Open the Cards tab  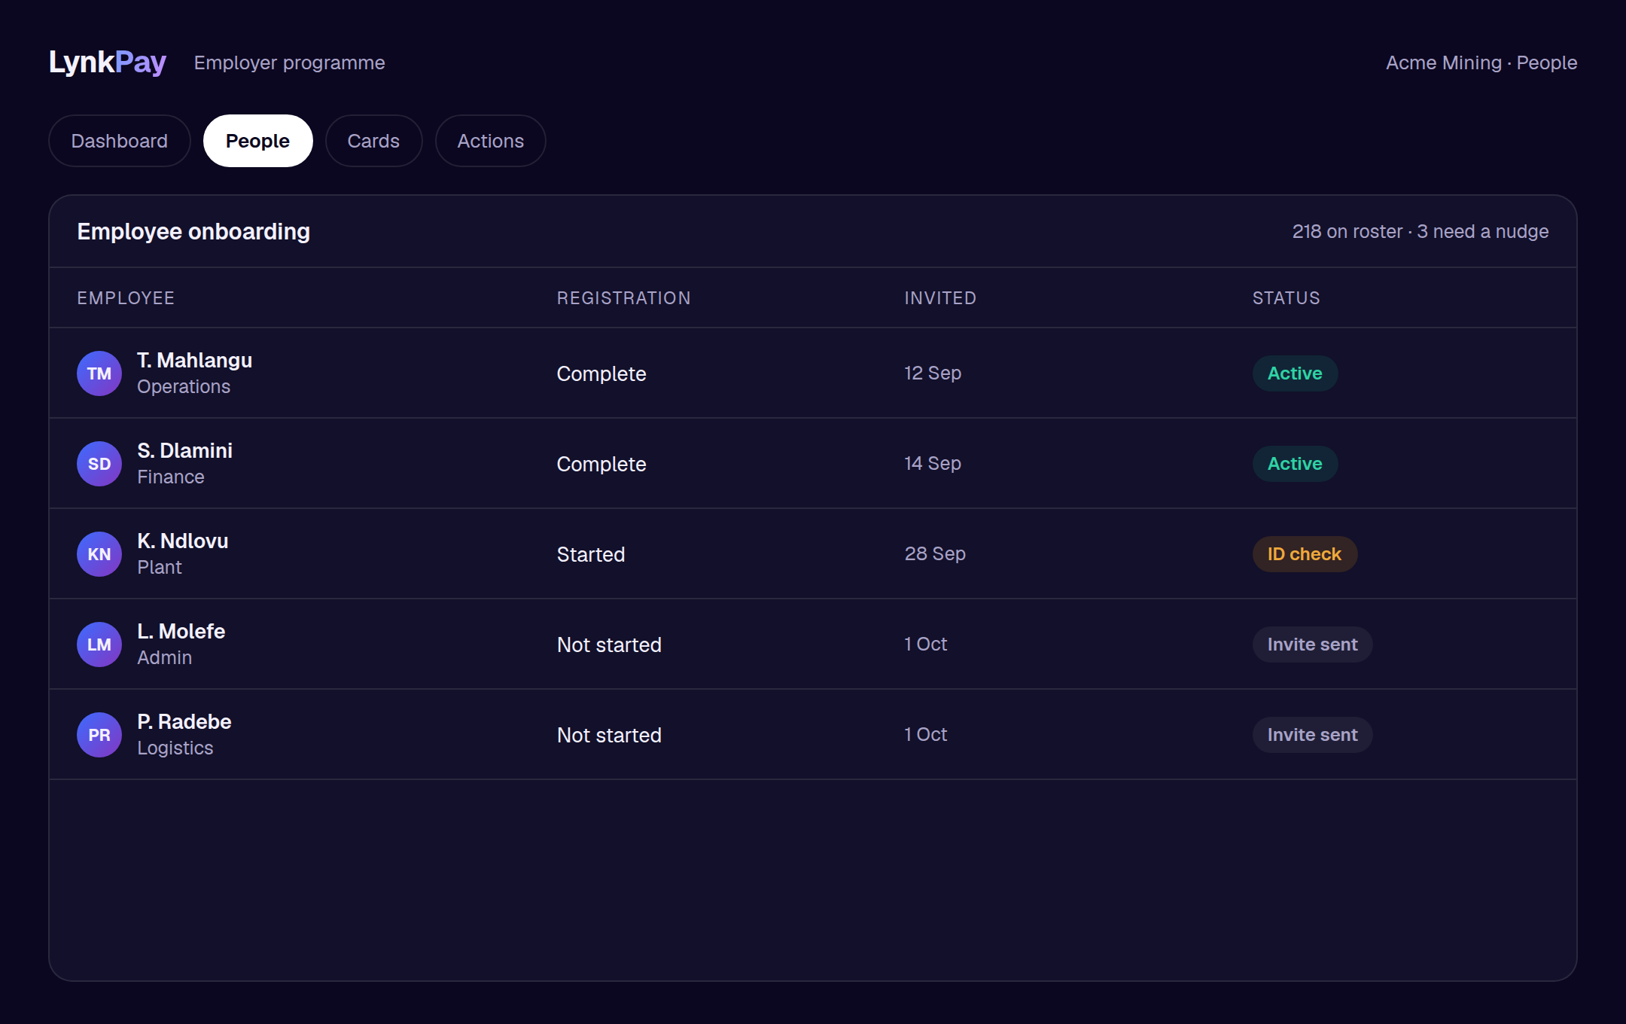pyautogui.click(x=373, y=141)
